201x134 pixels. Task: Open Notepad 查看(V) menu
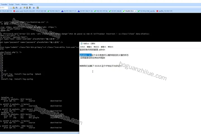(x=104, y=47)
